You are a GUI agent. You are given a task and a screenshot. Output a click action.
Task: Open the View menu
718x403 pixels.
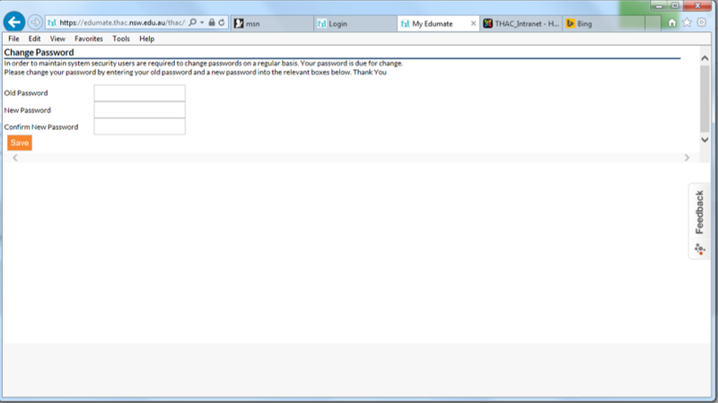(x=57, y=39)
